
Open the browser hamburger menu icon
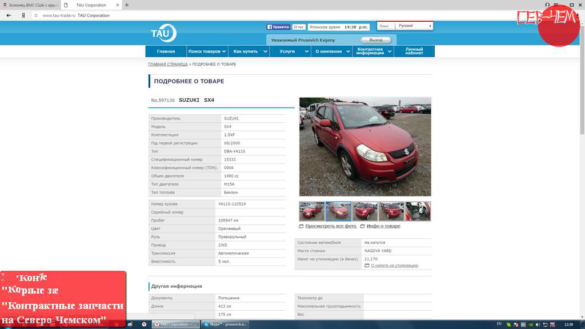[556, 5]
